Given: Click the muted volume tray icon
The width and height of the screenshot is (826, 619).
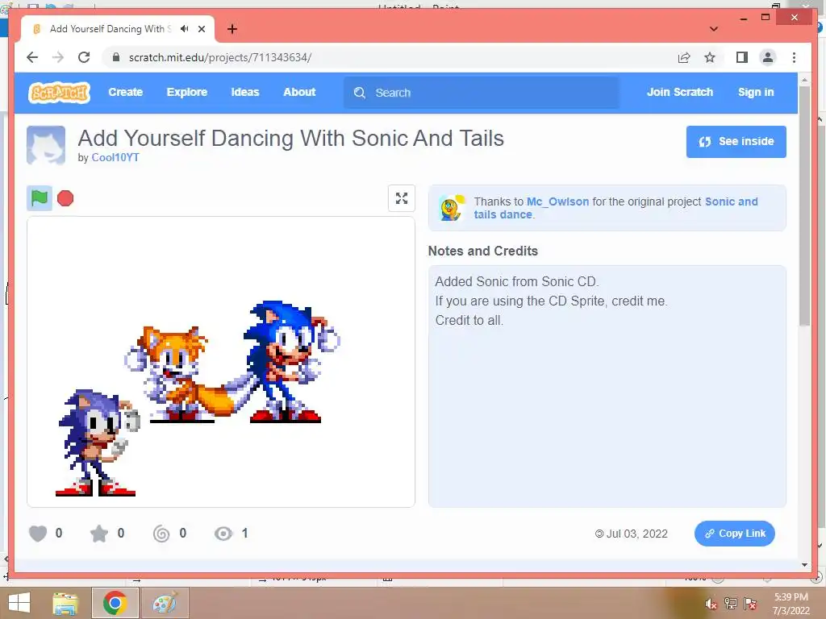Looking at the screenshot, I should click(x=711, y=604).
